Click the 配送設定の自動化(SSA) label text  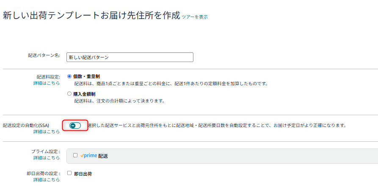coord(26,125)
